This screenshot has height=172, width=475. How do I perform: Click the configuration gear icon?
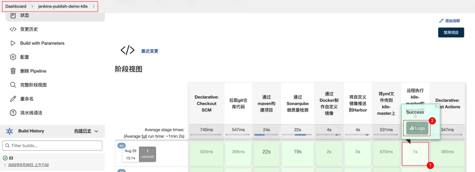(x=13, y=57)
